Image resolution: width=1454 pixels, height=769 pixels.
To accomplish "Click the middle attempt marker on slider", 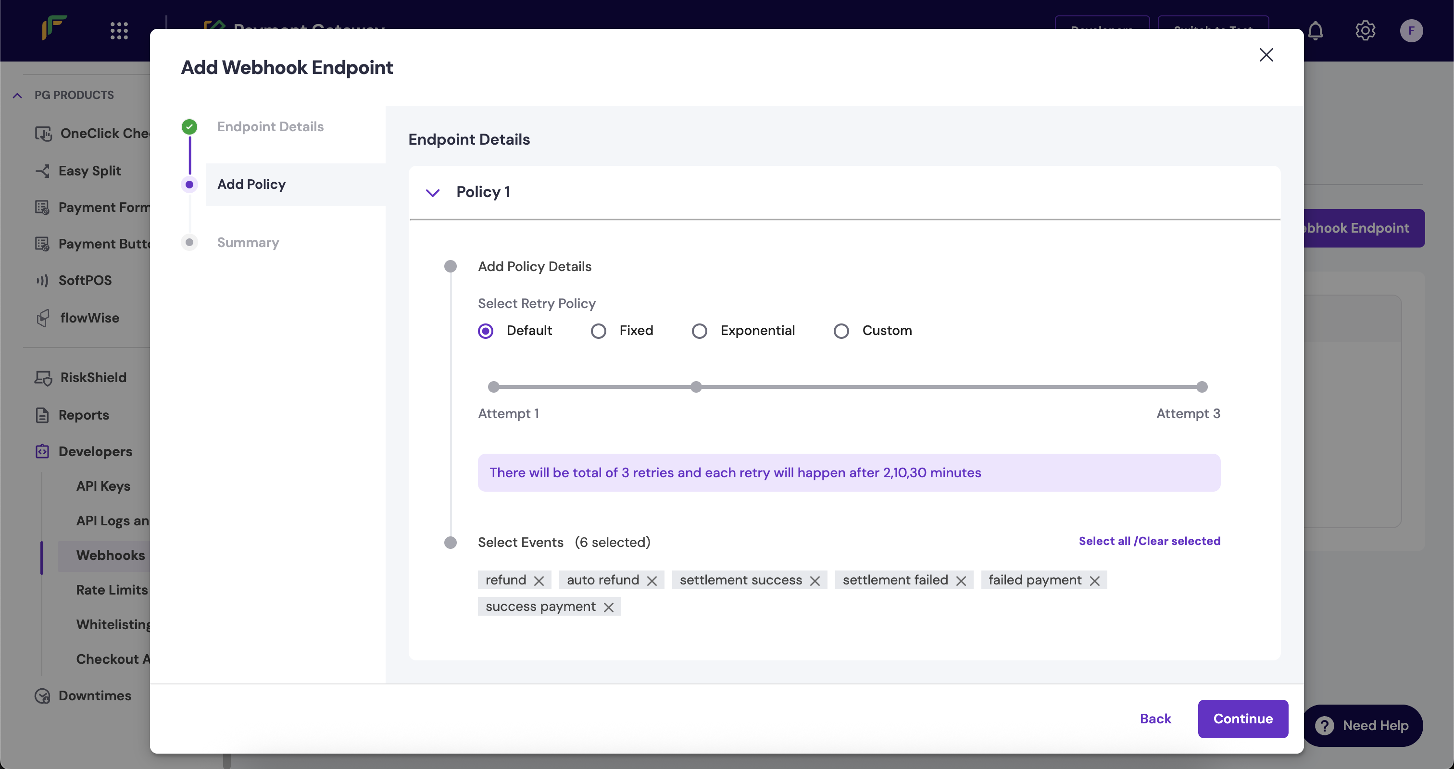I will point(696,387).
